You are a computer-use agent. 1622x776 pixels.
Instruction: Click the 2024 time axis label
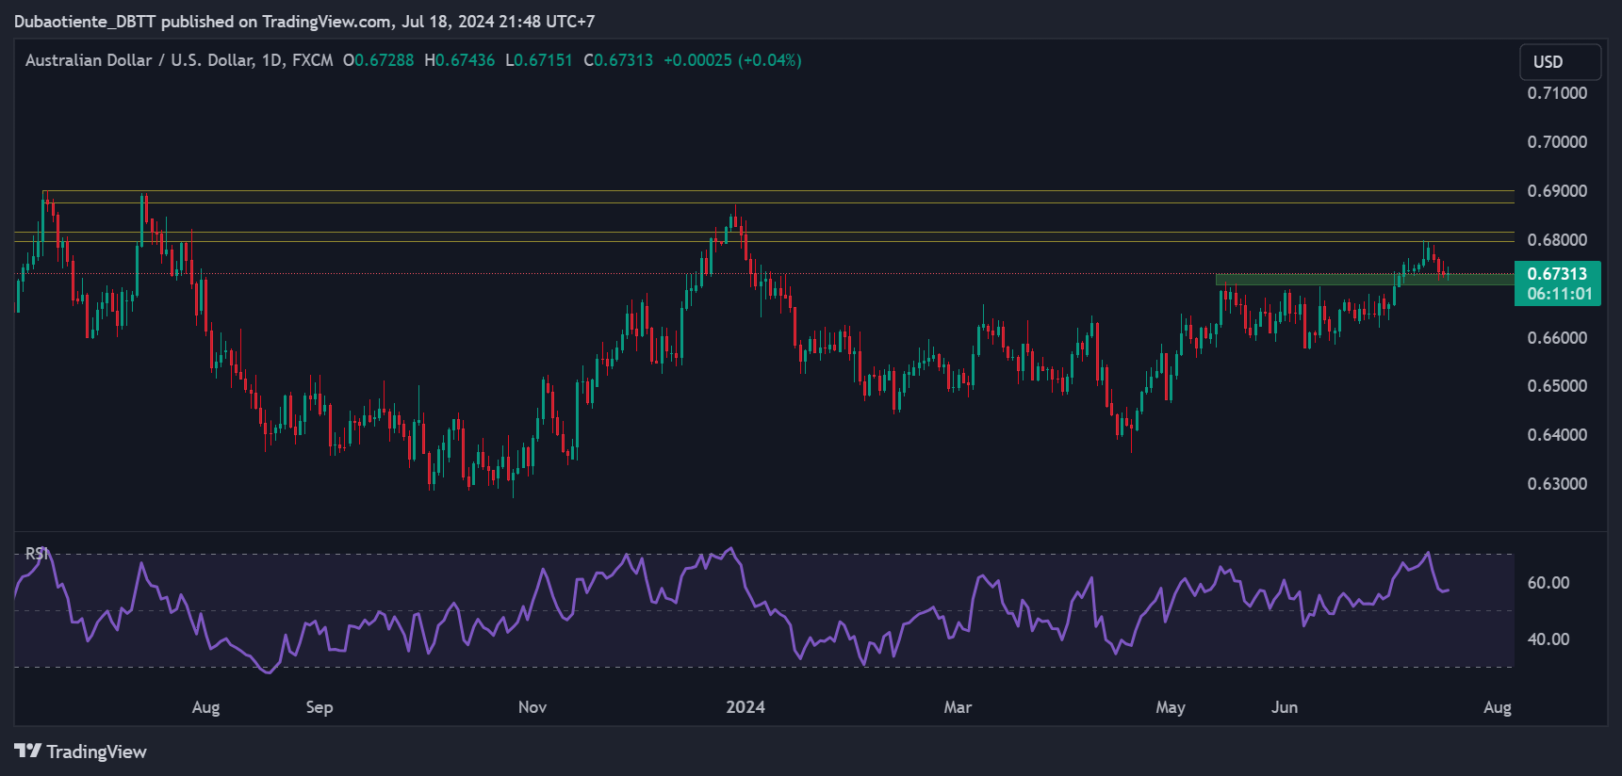(745, 707)
